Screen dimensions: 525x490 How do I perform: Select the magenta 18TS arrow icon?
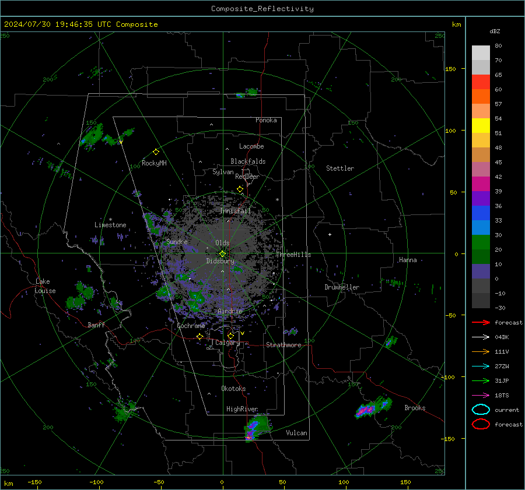[480, 395]
